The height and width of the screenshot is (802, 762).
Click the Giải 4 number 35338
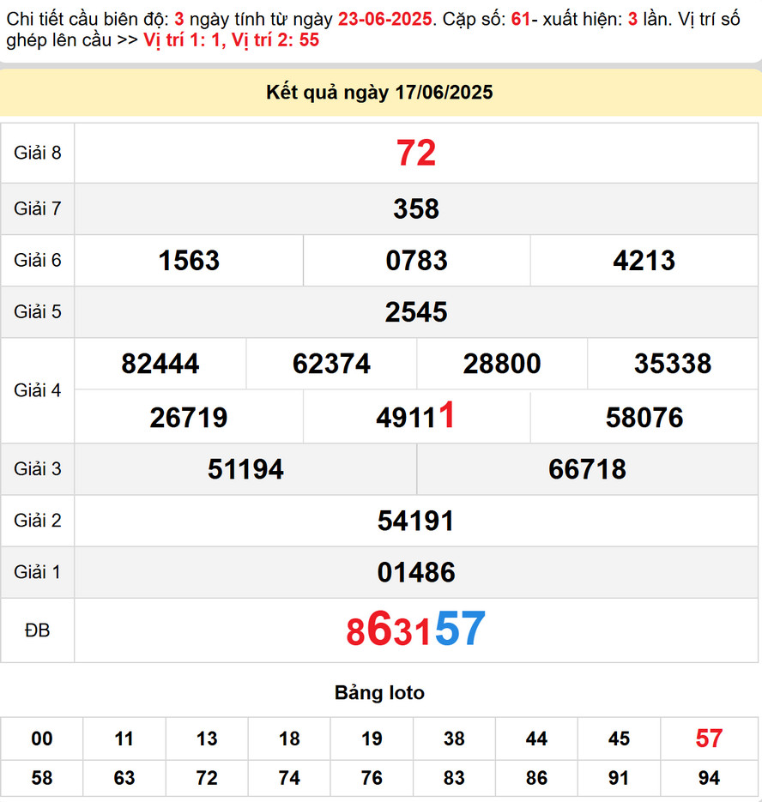coord(673,364)
